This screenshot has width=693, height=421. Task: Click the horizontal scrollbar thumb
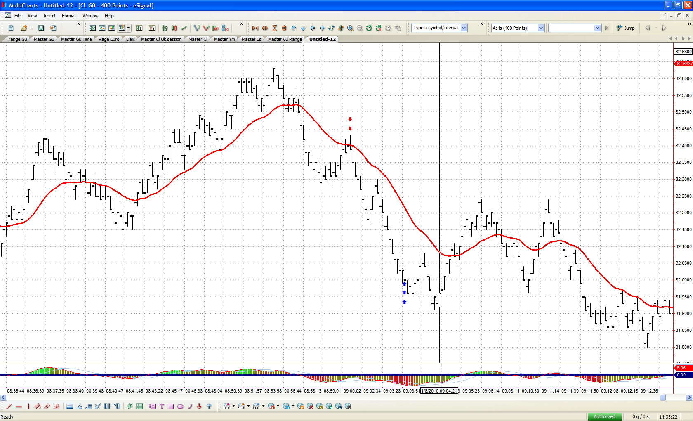pos(663,397)
